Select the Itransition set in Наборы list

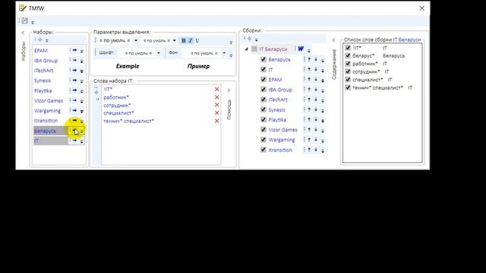point(46,121)
